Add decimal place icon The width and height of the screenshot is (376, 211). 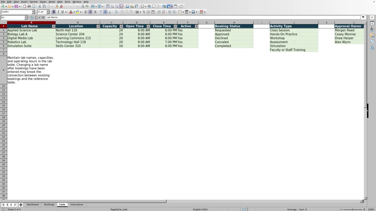(x=159, y=12)
